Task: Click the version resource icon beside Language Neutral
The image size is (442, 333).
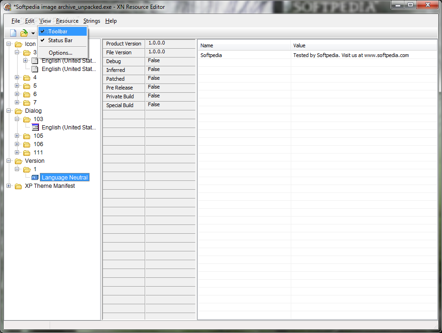Action: [x=35, y=177]
